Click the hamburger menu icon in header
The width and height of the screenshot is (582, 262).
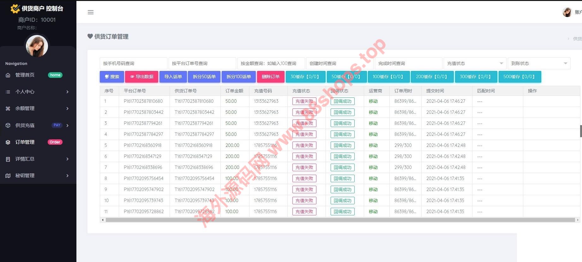click(91, 12)
